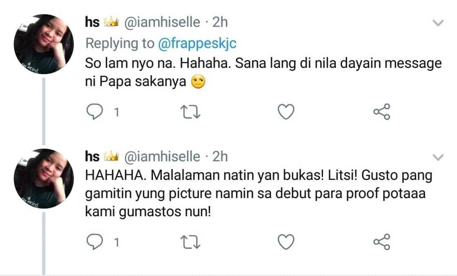Image resolution: width=457 pixels, height=276 pixels.
Task: Open the @frappeskjc mention link
Action: 197,44
